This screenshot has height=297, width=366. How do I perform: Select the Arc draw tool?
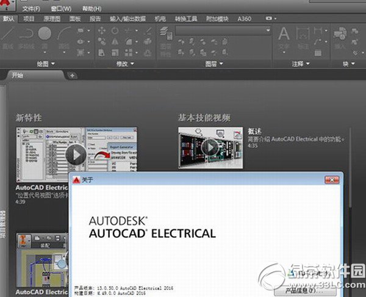(x=64, y=37)
